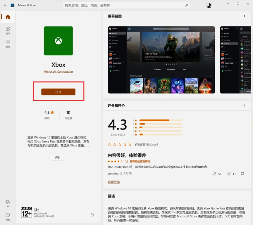Click the truncated app description under ratings
253x225 pixels.
[x=58, y=141]
